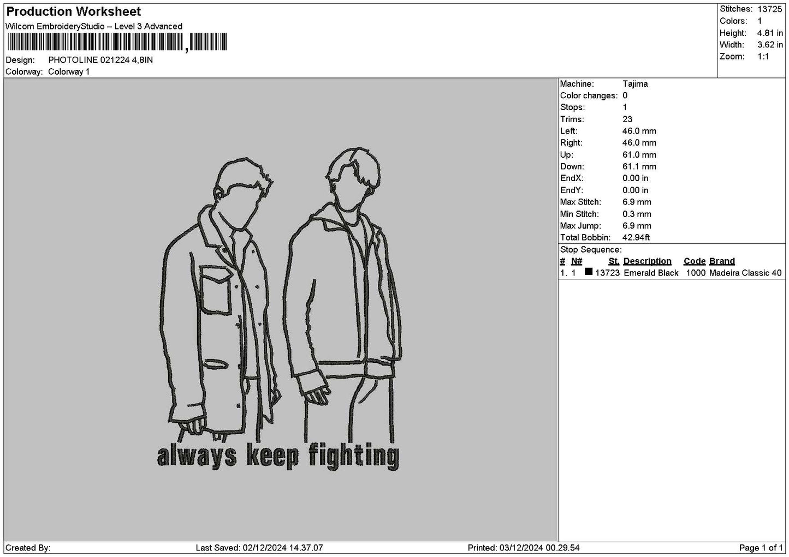Viewport: 789px width, 557px height.
Task: Click the Colorway 1 value
Action: [69, 72]
